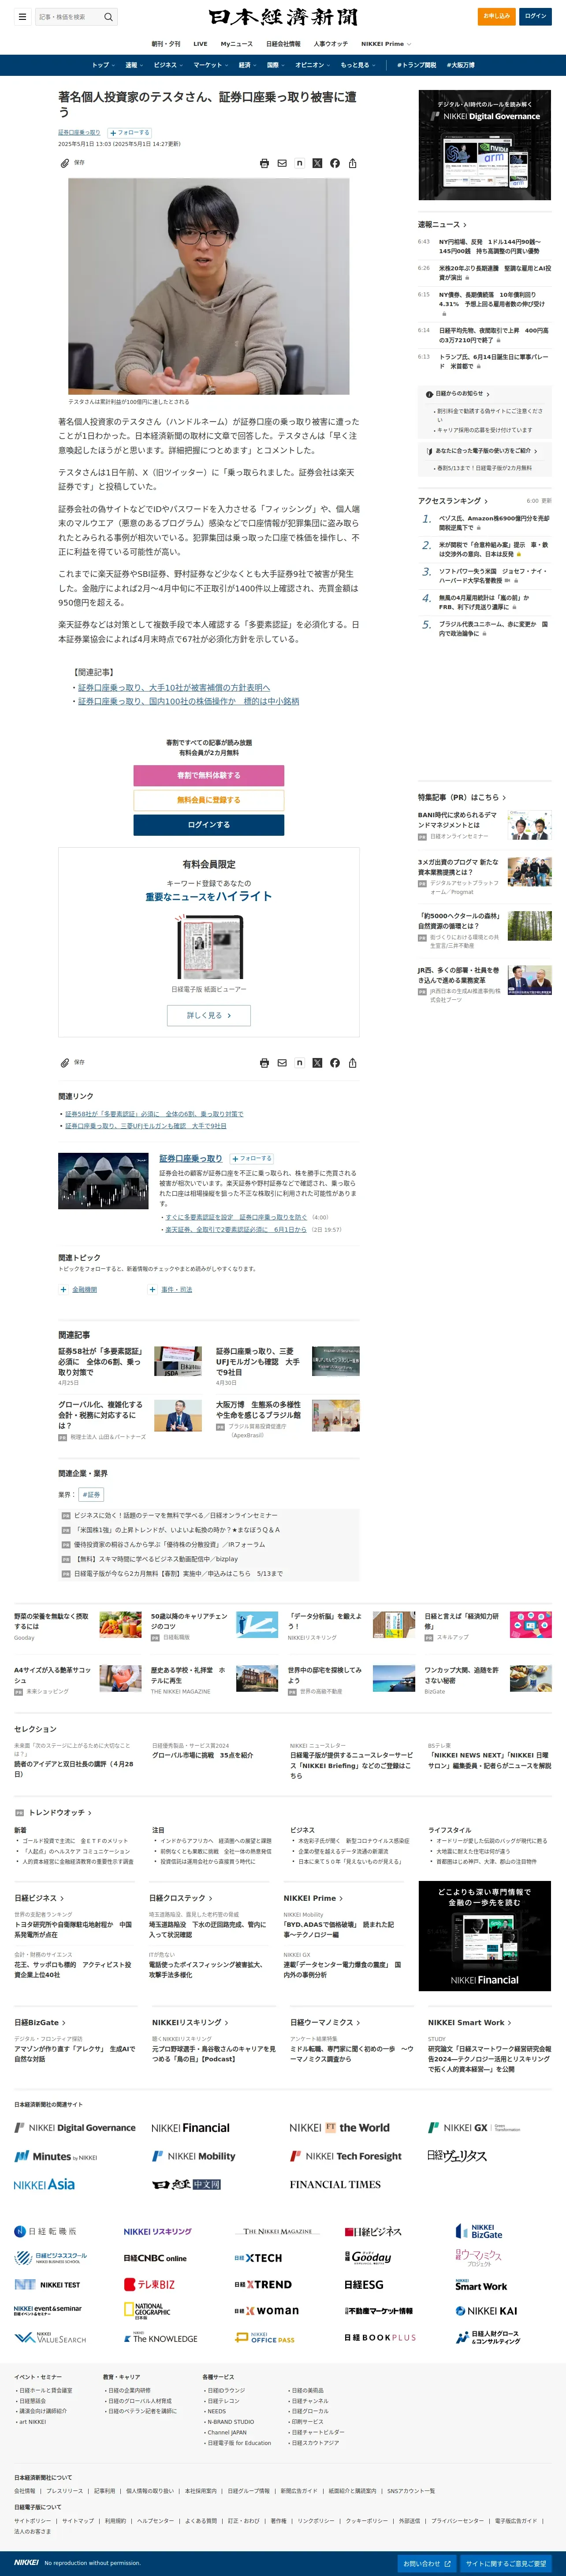Click the print icon under the headline
The width and height of the screenshot is (566, 2576).
(264, 163)
